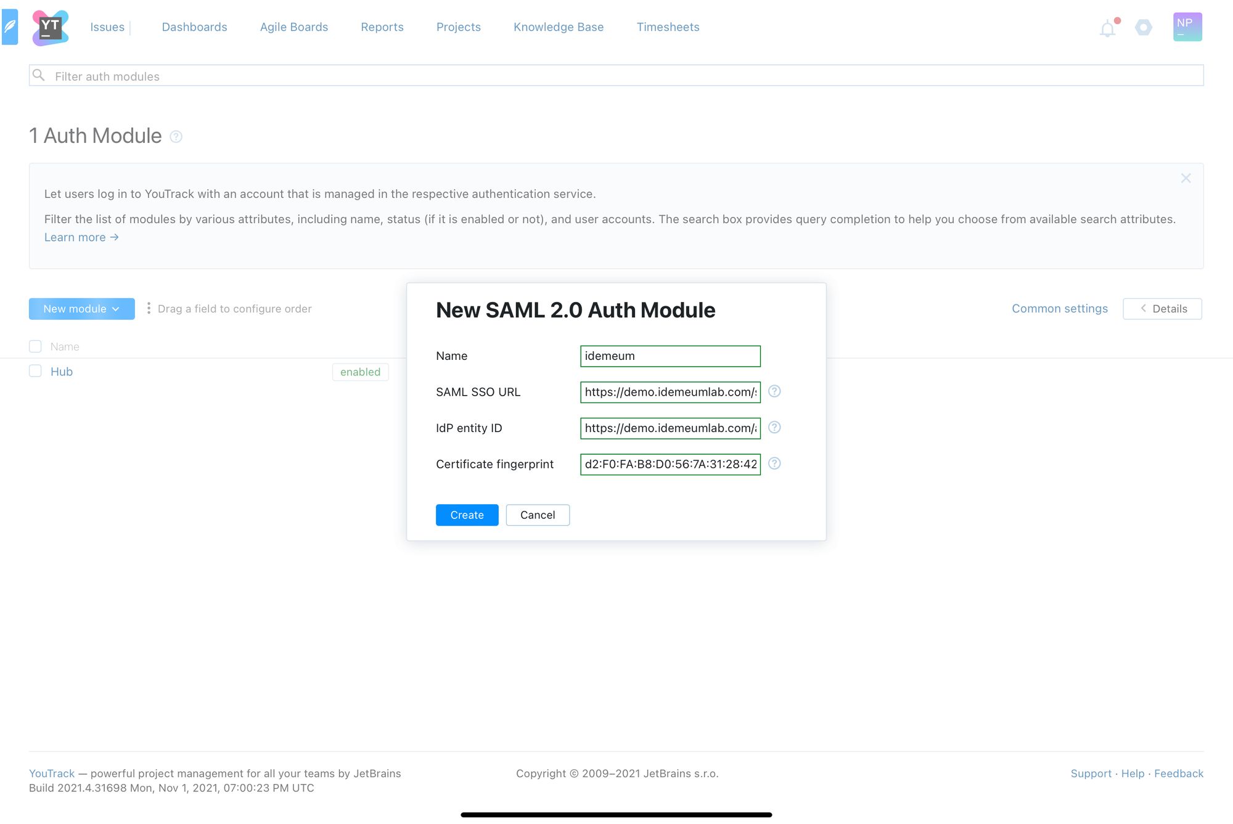Show help for IdP entity ID
The image size is (1233, 824).
[774, 427]
